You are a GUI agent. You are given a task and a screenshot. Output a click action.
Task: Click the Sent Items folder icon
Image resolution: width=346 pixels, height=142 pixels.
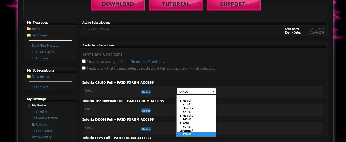coord(29,35)
